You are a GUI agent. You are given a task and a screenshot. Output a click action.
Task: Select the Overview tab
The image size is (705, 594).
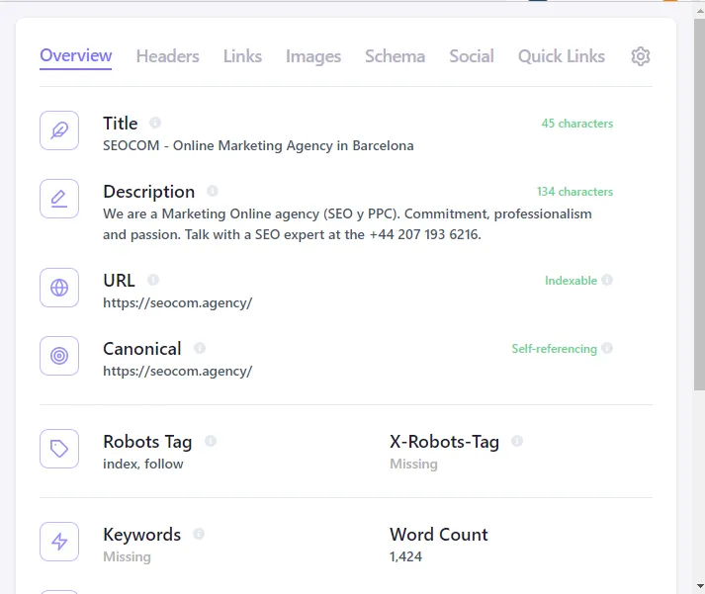coord(75,55)
